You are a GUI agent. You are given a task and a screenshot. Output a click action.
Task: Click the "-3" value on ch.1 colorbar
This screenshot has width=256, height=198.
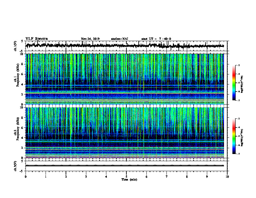pyautogui.click(x=238, y=65)
